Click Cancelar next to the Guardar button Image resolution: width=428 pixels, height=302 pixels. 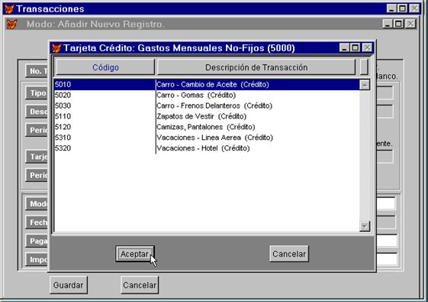click(140, 285)
